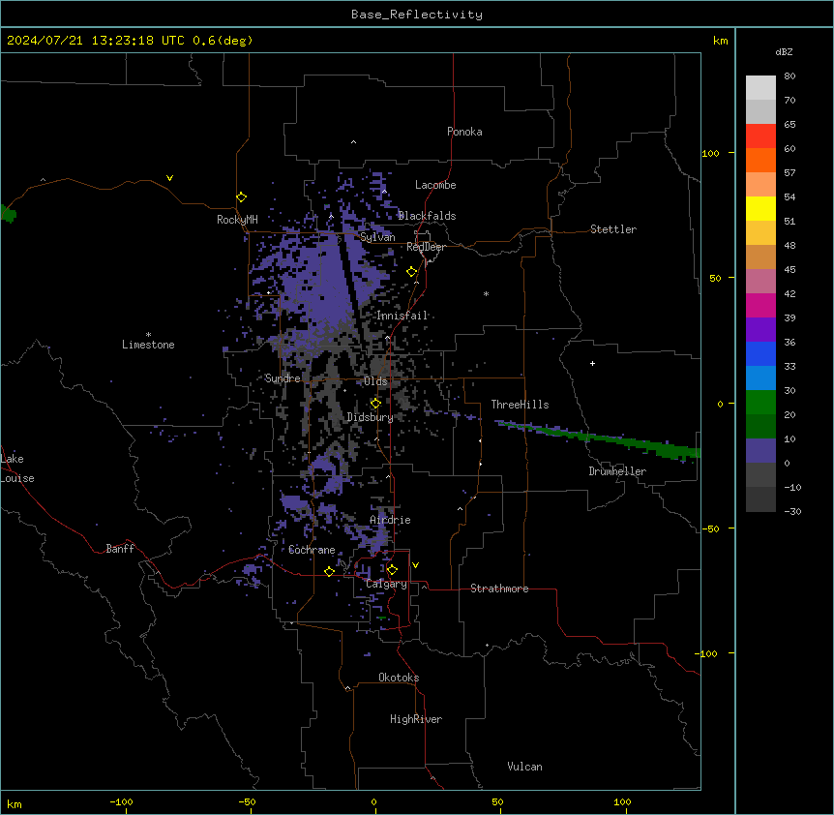This screenshot has height=815, width=834.
Task: Click the 0 tick on the bottom axis
Action: (x=373, y=801)
